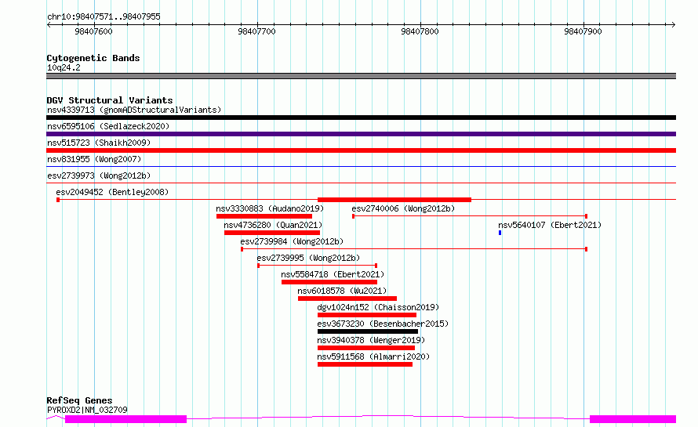698x427 pixels.
Task: Open the nsv3940378 Wenger2019 label
Action: (371, 340)
